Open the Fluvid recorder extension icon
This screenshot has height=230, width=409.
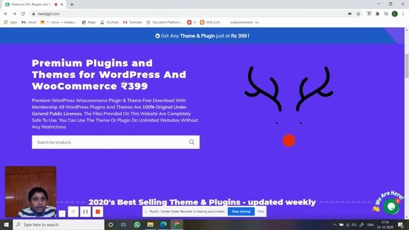369,14
